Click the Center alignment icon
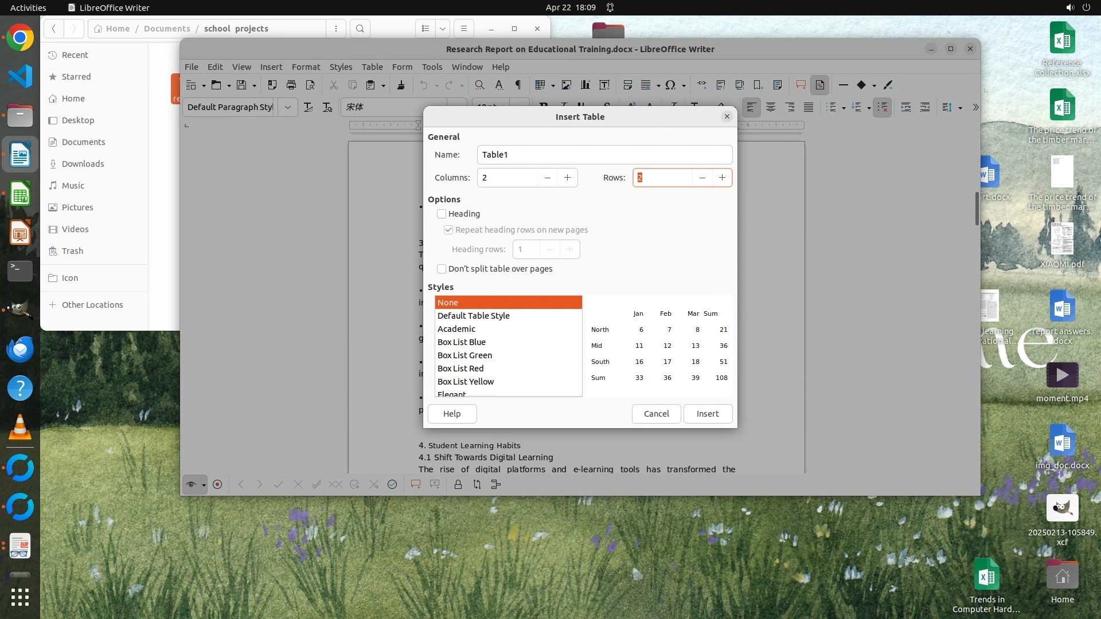 click(770, 107)
